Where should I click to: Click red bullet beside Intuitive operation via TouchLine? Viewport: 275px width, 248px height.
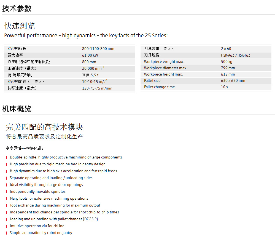[6, 226]
